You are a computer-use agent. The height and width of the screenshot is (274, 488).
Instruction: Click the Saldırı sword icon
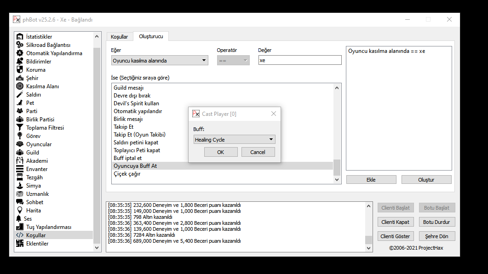point(19,95)
